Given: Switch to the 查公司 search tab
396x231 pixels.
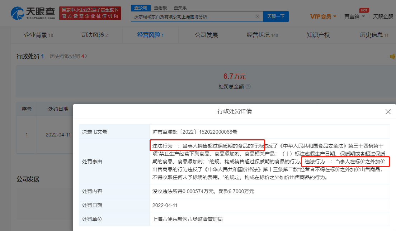Looking at the screenshot, I should 141,8.
